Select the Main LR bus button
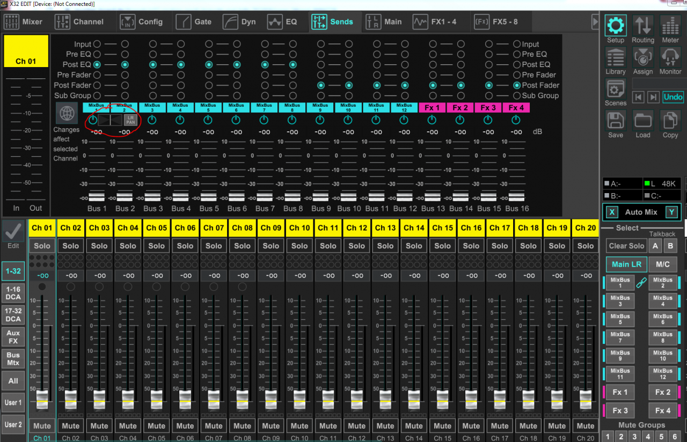This screenshot has width=687, height=442. pos(626,264)
